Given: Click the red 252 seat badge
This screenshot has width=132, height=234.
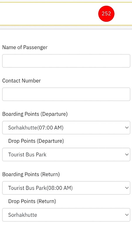Looking at the screenshot, I should (x=106, y=14).
